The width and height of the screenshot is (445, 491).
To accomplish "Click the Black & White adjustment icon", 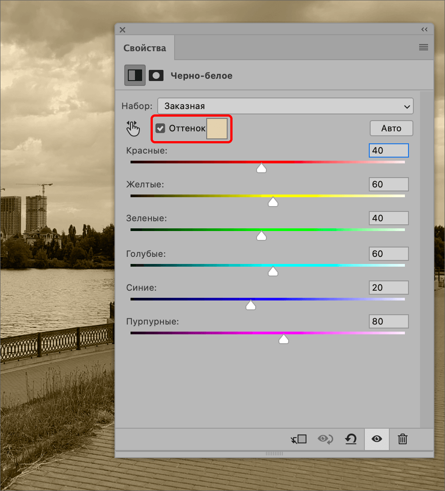I will pos(135,75).
